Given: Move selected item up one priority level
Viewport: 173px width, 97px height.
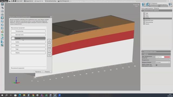Looking at the screenshot, I should pyautogui.click(x=49, y=46).
